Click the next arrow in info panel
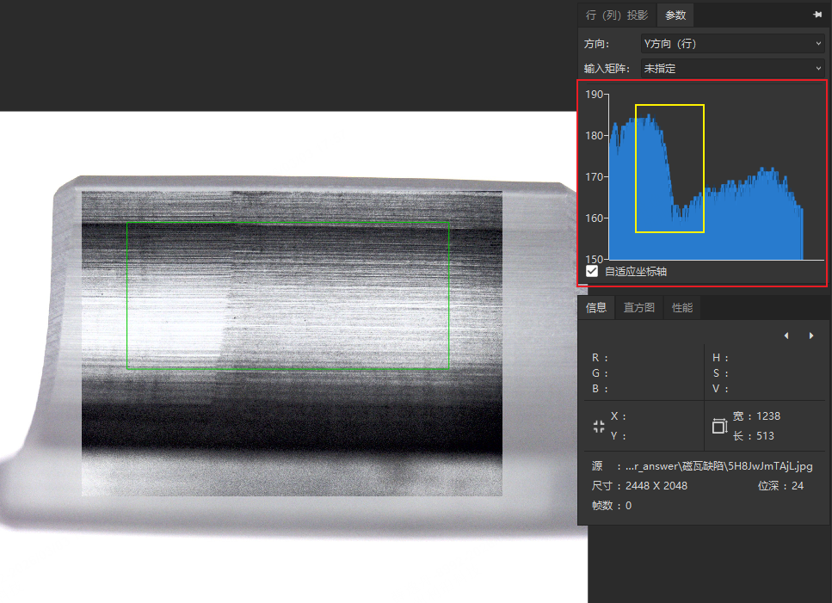The width and height of the screenshot is (832, 603). [x=810, y=335]
